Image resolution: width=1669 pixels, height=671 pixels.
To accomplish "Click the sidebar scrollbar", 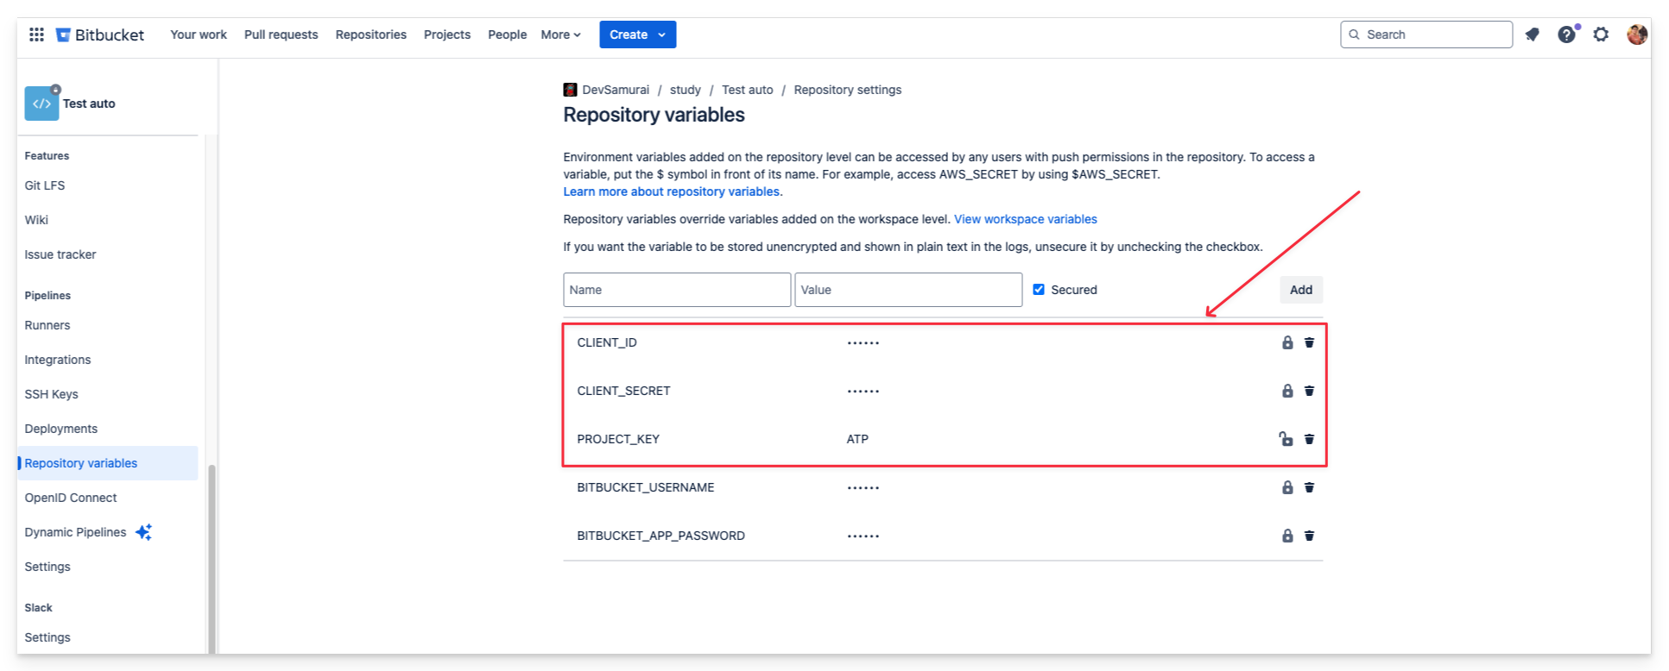I will (212, 559).
